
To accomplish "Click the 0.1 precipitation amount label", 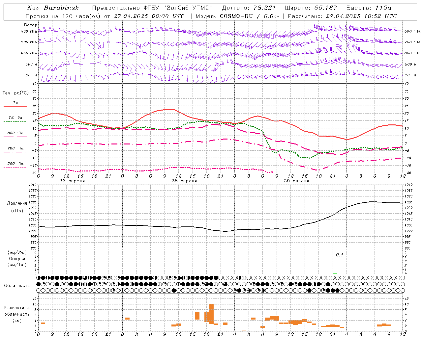I will coord(340,255).
